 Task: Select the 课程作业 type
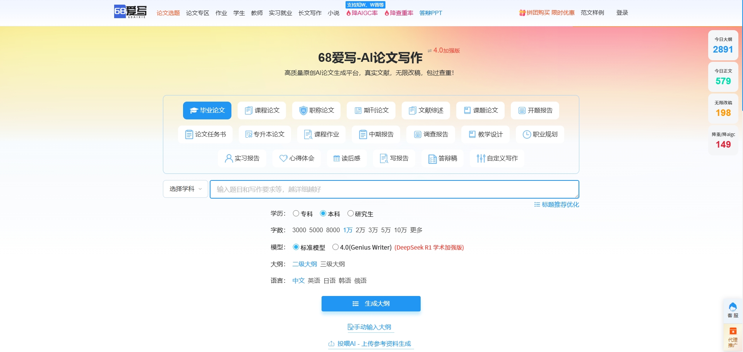pos(321,134)
